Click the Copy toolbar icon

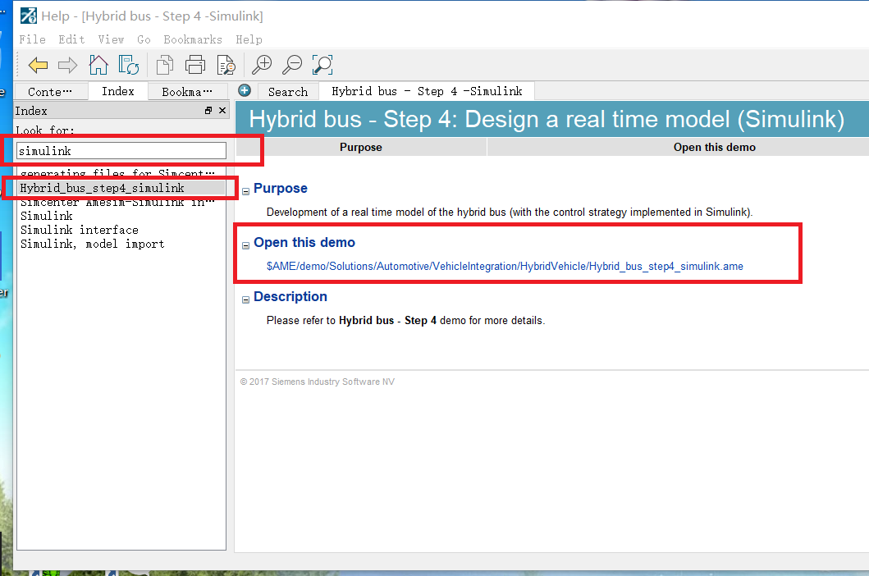[165, 65]
